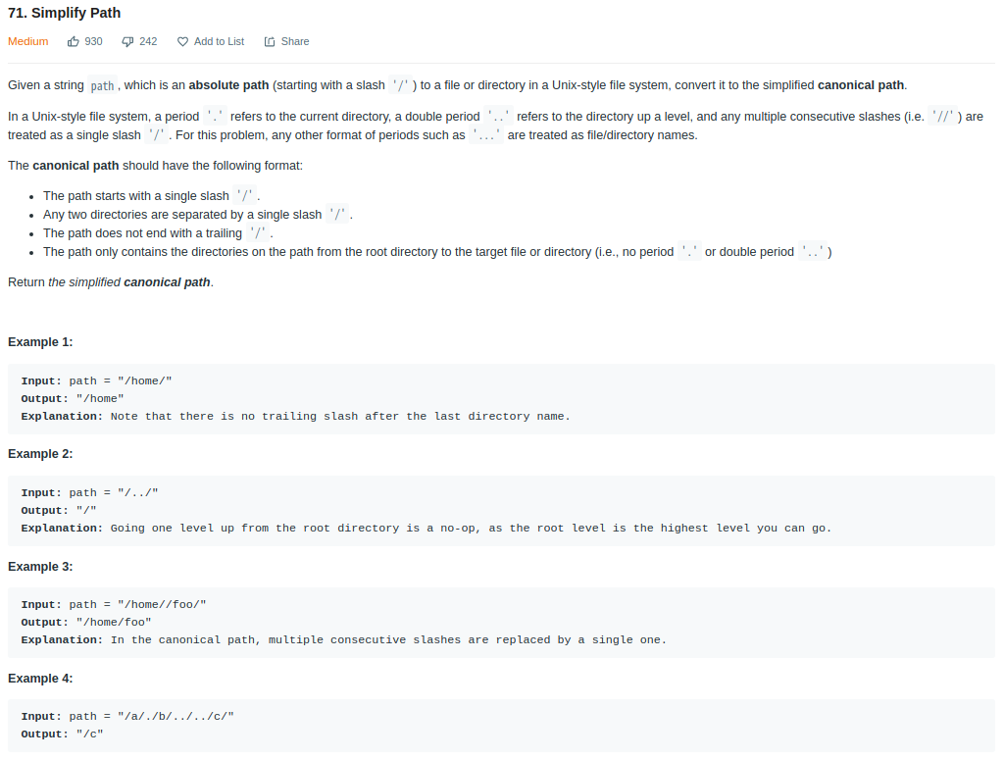Image resolution: width=1004 pixels, height=760 pixels.
Task: Click the triple period '...' code snippet
Action: 486,135
